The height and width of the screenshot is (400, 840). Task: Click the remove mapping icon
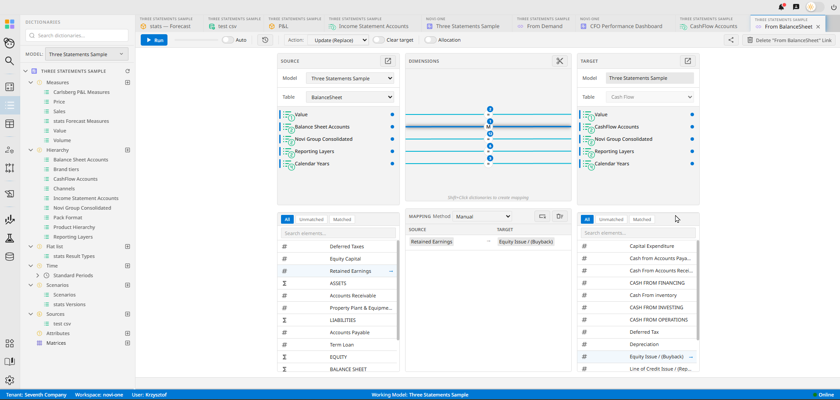pyautogui.click(x=542, y=216)
